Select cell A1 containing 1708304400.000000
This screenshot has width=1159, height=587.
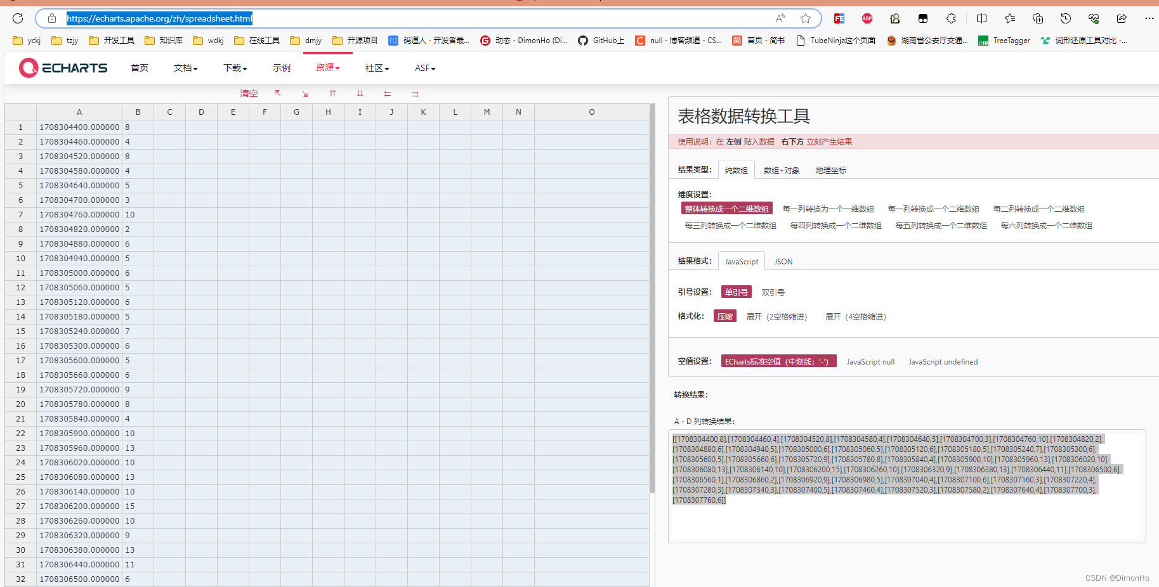point(79,127)
